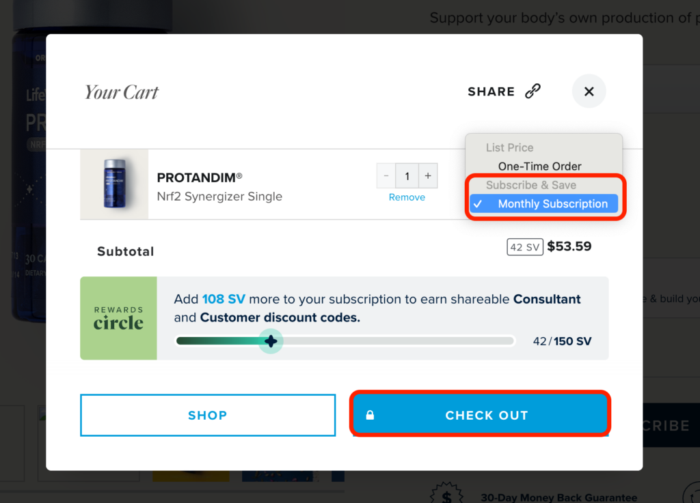The height and width of the screenshot is (503, 700).
Task: Increase quantity with the plus button
Action: coord(428,175)
